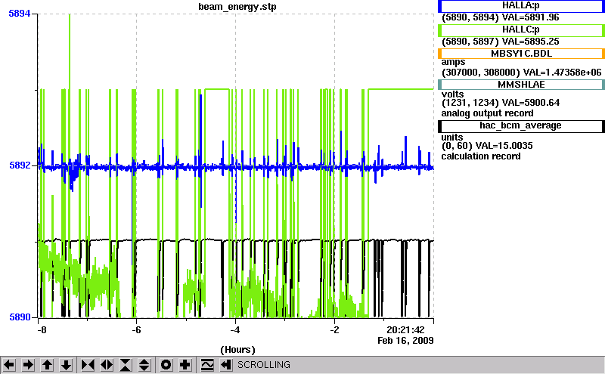605x374 pixels.
Task: Zoom in the time axis horizontally
Action: tap(88, 365)
